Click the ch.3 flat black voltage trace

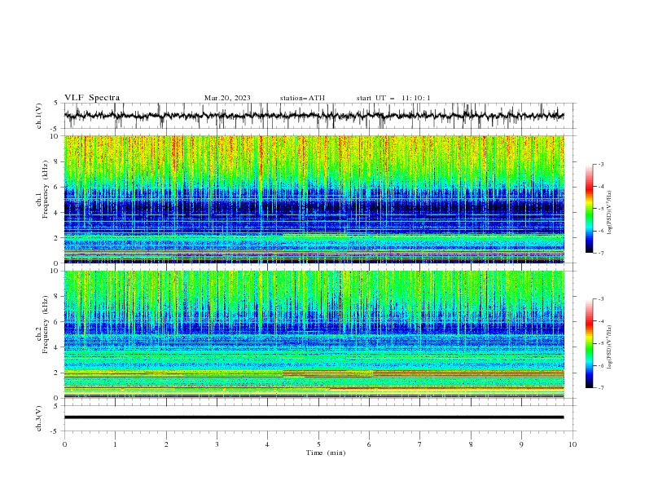(314, 417)
